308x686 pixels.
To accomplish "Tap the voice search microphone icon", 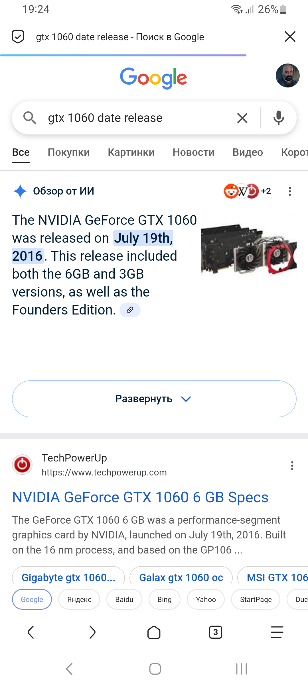I will click(279, 118).
